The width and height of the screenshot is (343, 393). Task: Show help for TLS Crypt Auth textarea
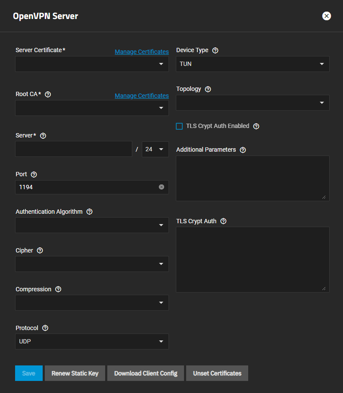(223, 221)
